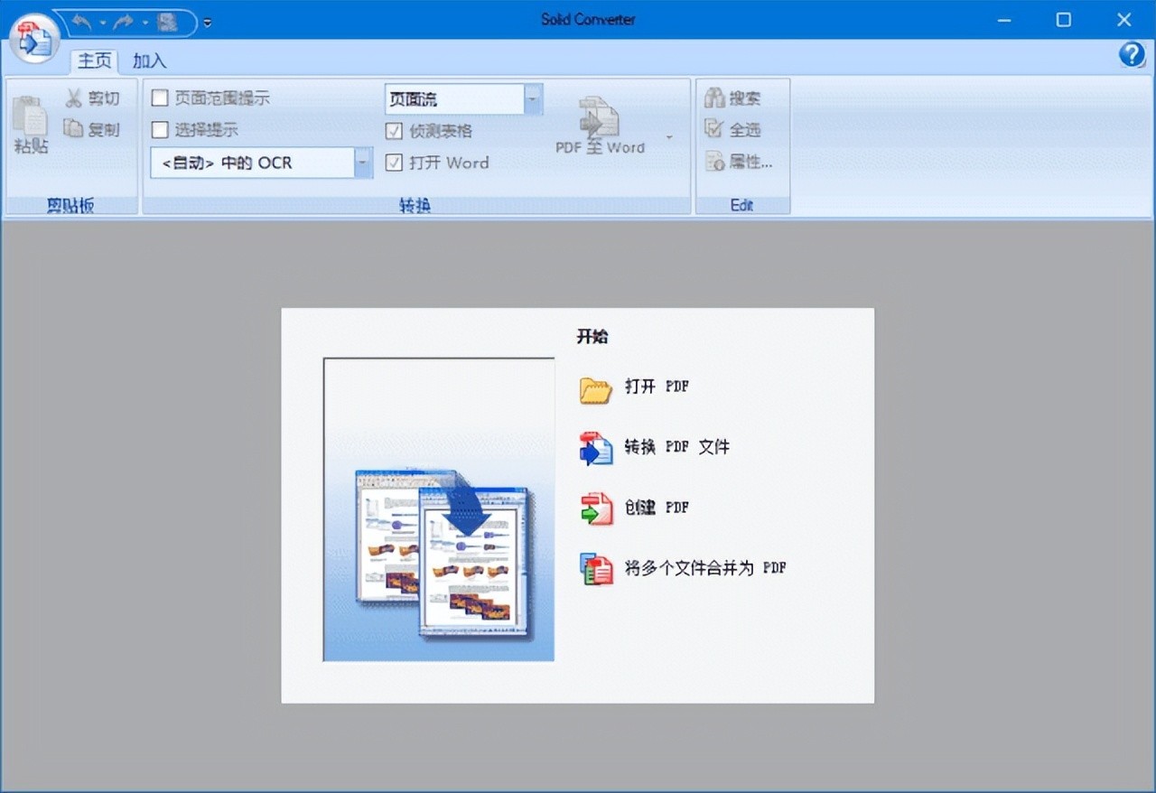
Task: Open Help via the question mark icon
Action: (x=1132, y=55)
